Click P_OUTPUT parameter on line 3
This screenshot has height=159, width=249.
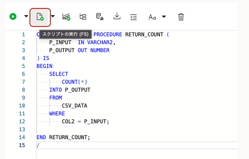[62, 50]
